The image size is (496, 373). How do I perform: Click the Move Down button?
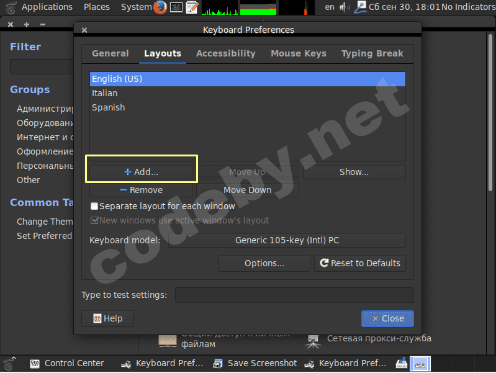pyautogui.click(x=247, y=190)
